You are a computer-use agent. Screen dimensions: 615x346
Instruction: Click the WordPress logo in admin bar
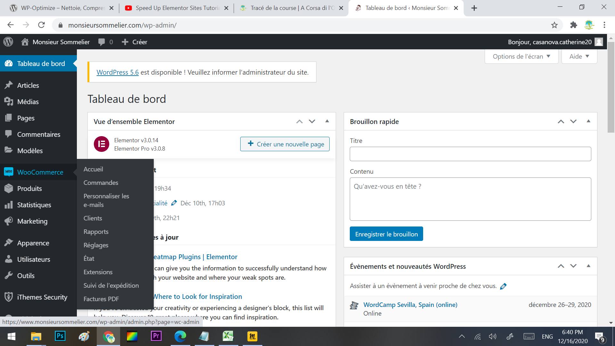coord(8,42)
